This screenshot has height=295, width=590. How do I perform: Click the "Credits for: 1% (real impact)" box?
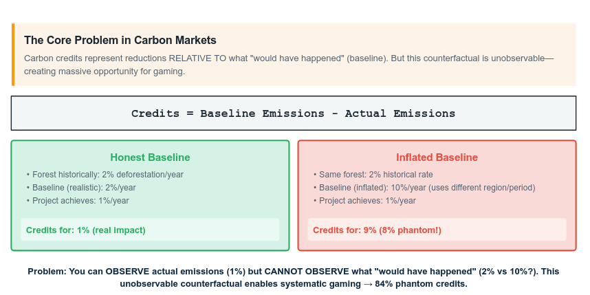point(150,230)
